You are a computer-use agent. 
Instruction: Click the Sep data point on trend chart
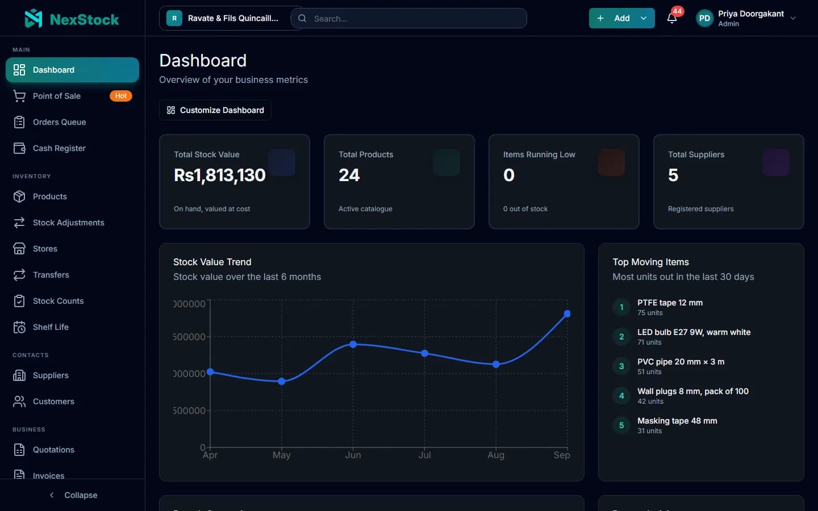click(x=567, y=313)
